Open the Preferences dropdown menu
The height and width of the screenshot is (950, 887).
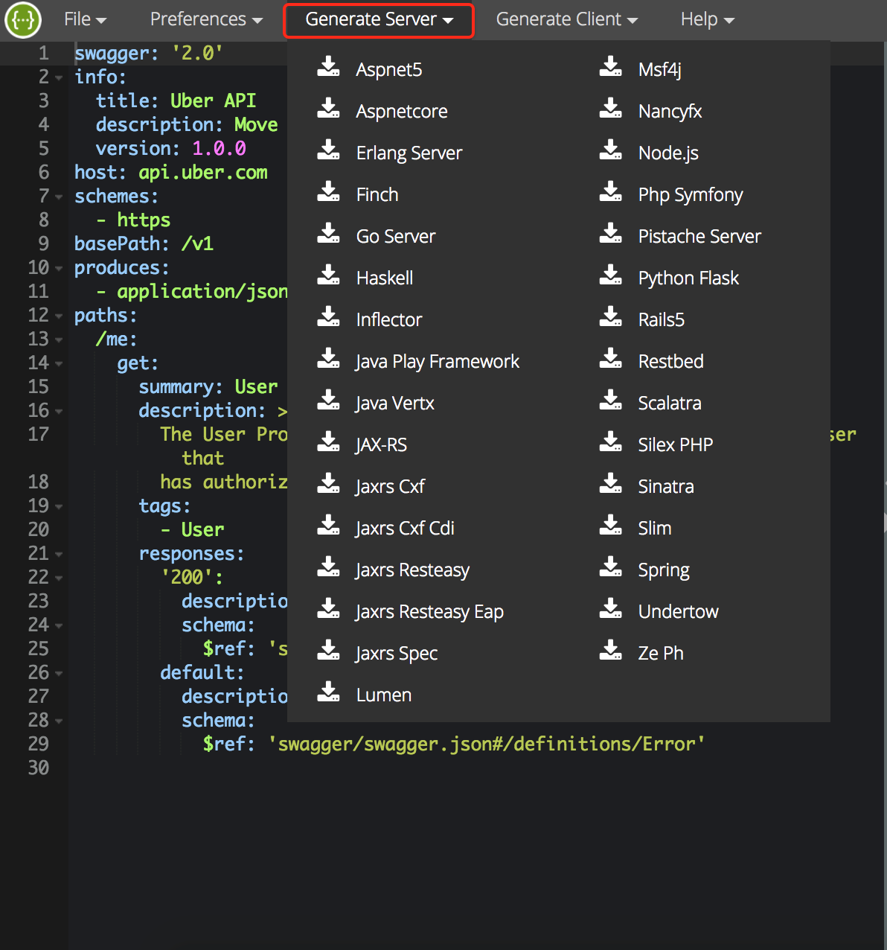(206, 19)
